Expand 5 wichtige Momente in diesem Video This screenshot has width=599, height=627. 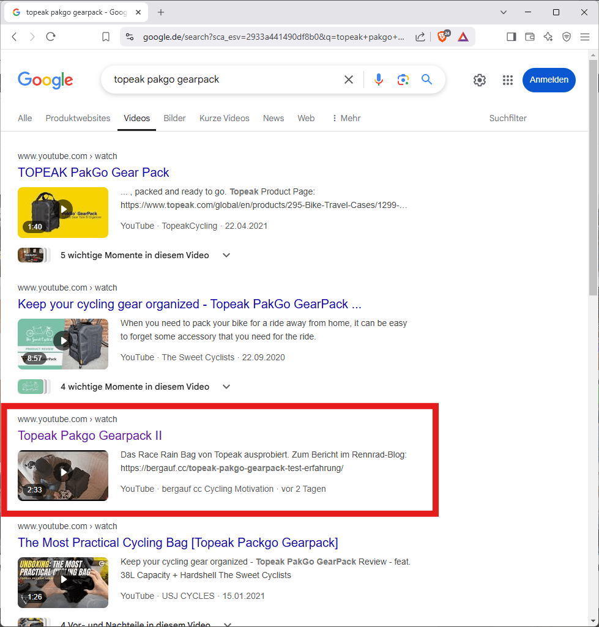[x=226, y=255]
